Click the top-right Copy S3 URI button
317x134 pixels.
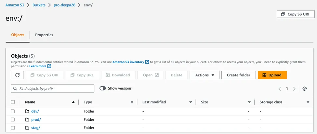(296, 14)
